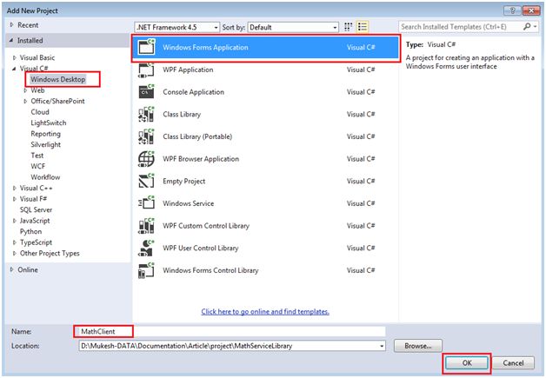The height and width of the screenshot is (378, 546).
Task: Click the Console Application template icon
Action: [146, 92]
